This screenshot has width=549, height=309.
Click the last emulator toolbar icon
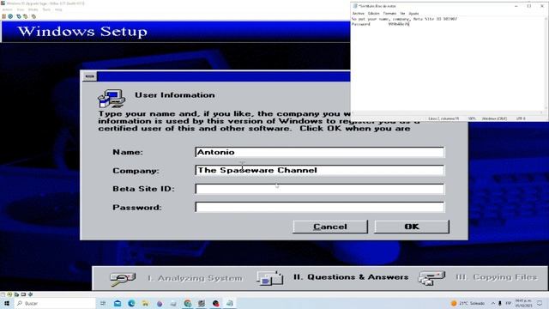(x=33, y=16)
